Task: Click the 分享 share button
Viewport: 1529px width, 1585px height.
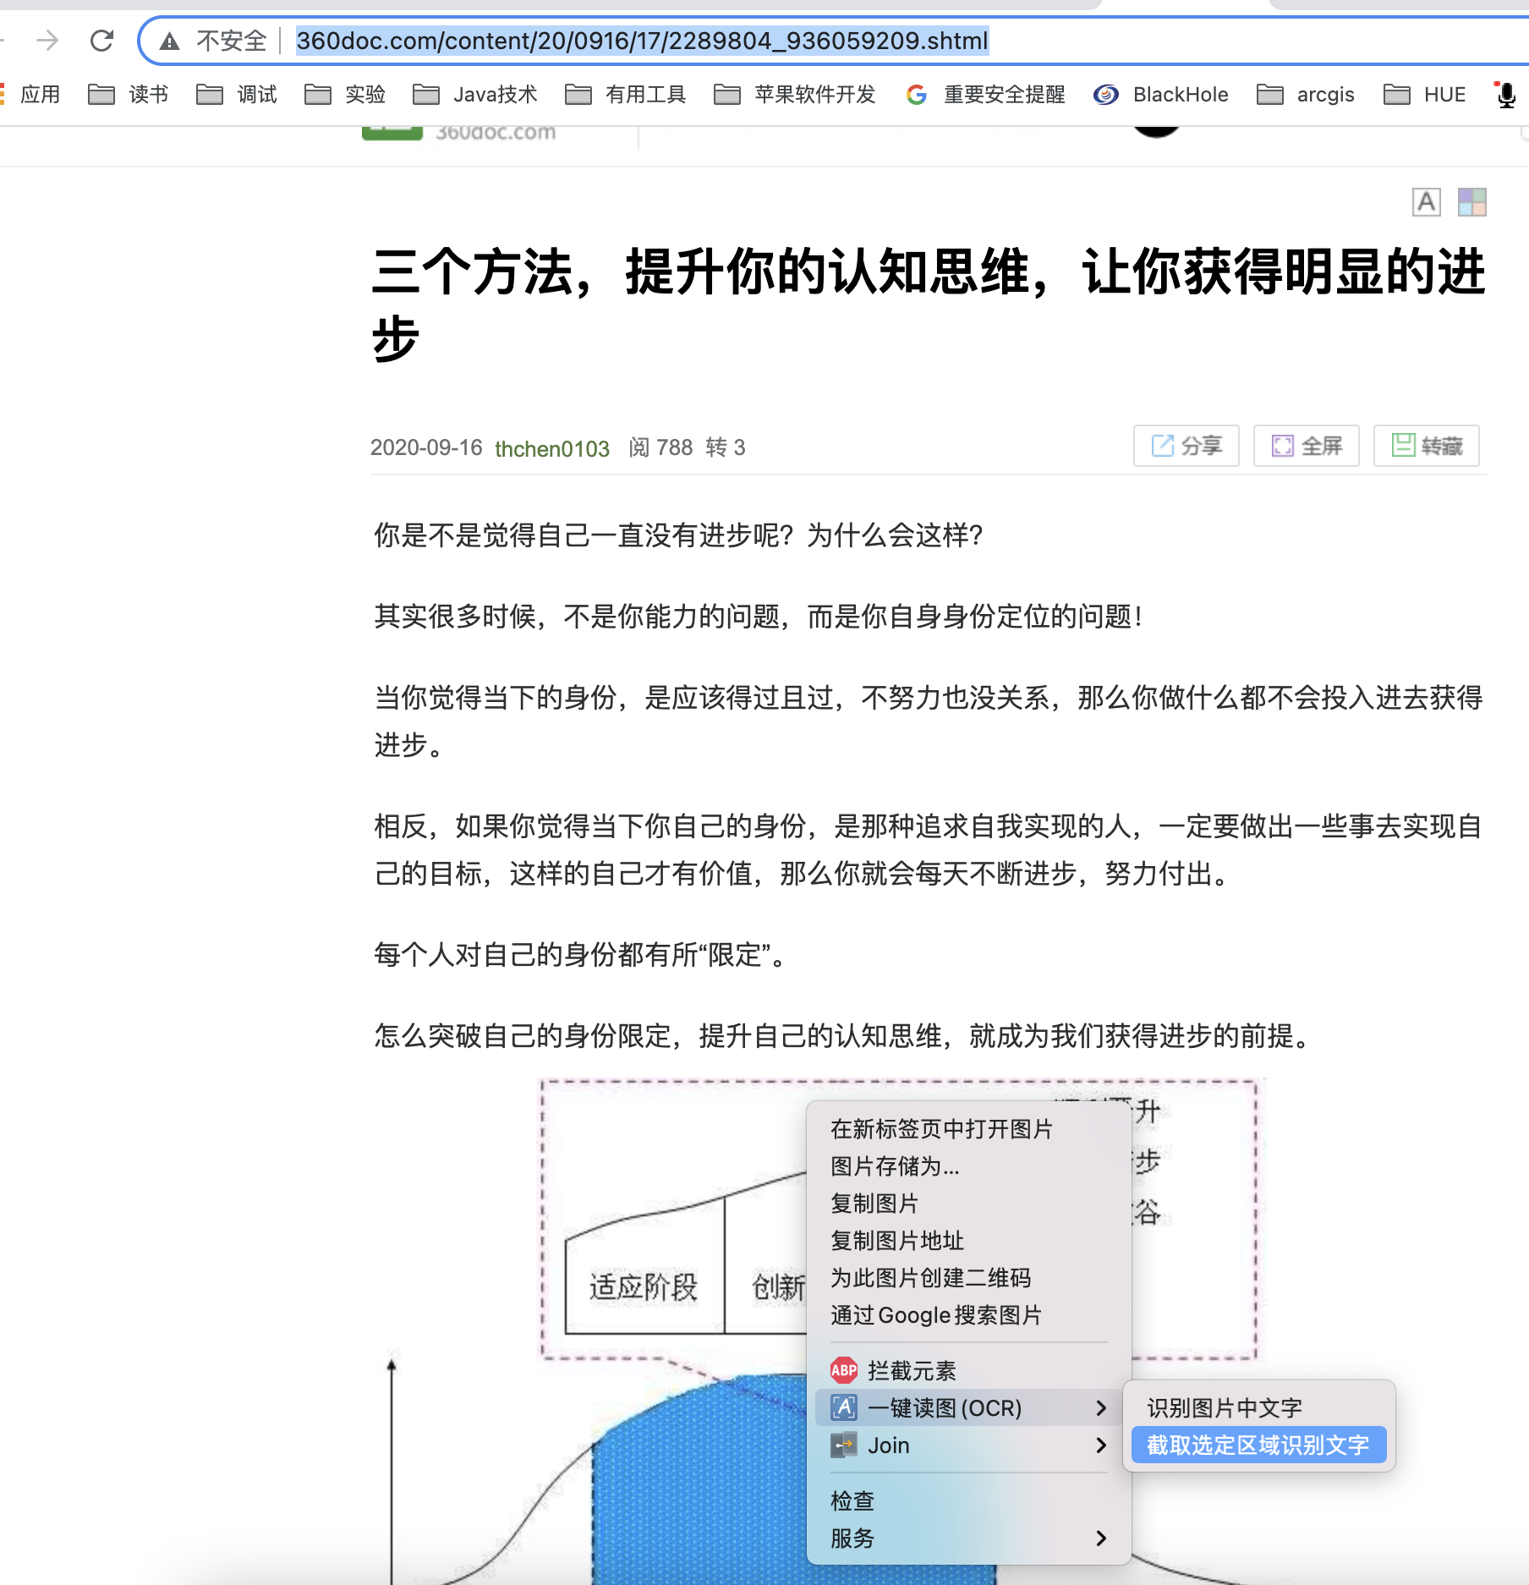Action: pyautogui.click(x=1186, y=446)
